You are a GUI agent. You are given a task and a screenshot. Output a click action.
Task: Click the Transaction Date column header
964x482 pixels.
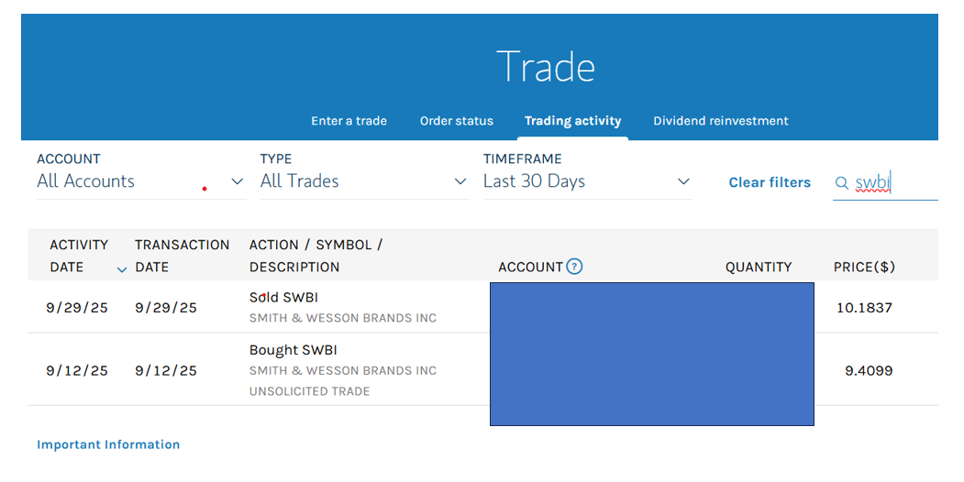[x=182, y=256]
